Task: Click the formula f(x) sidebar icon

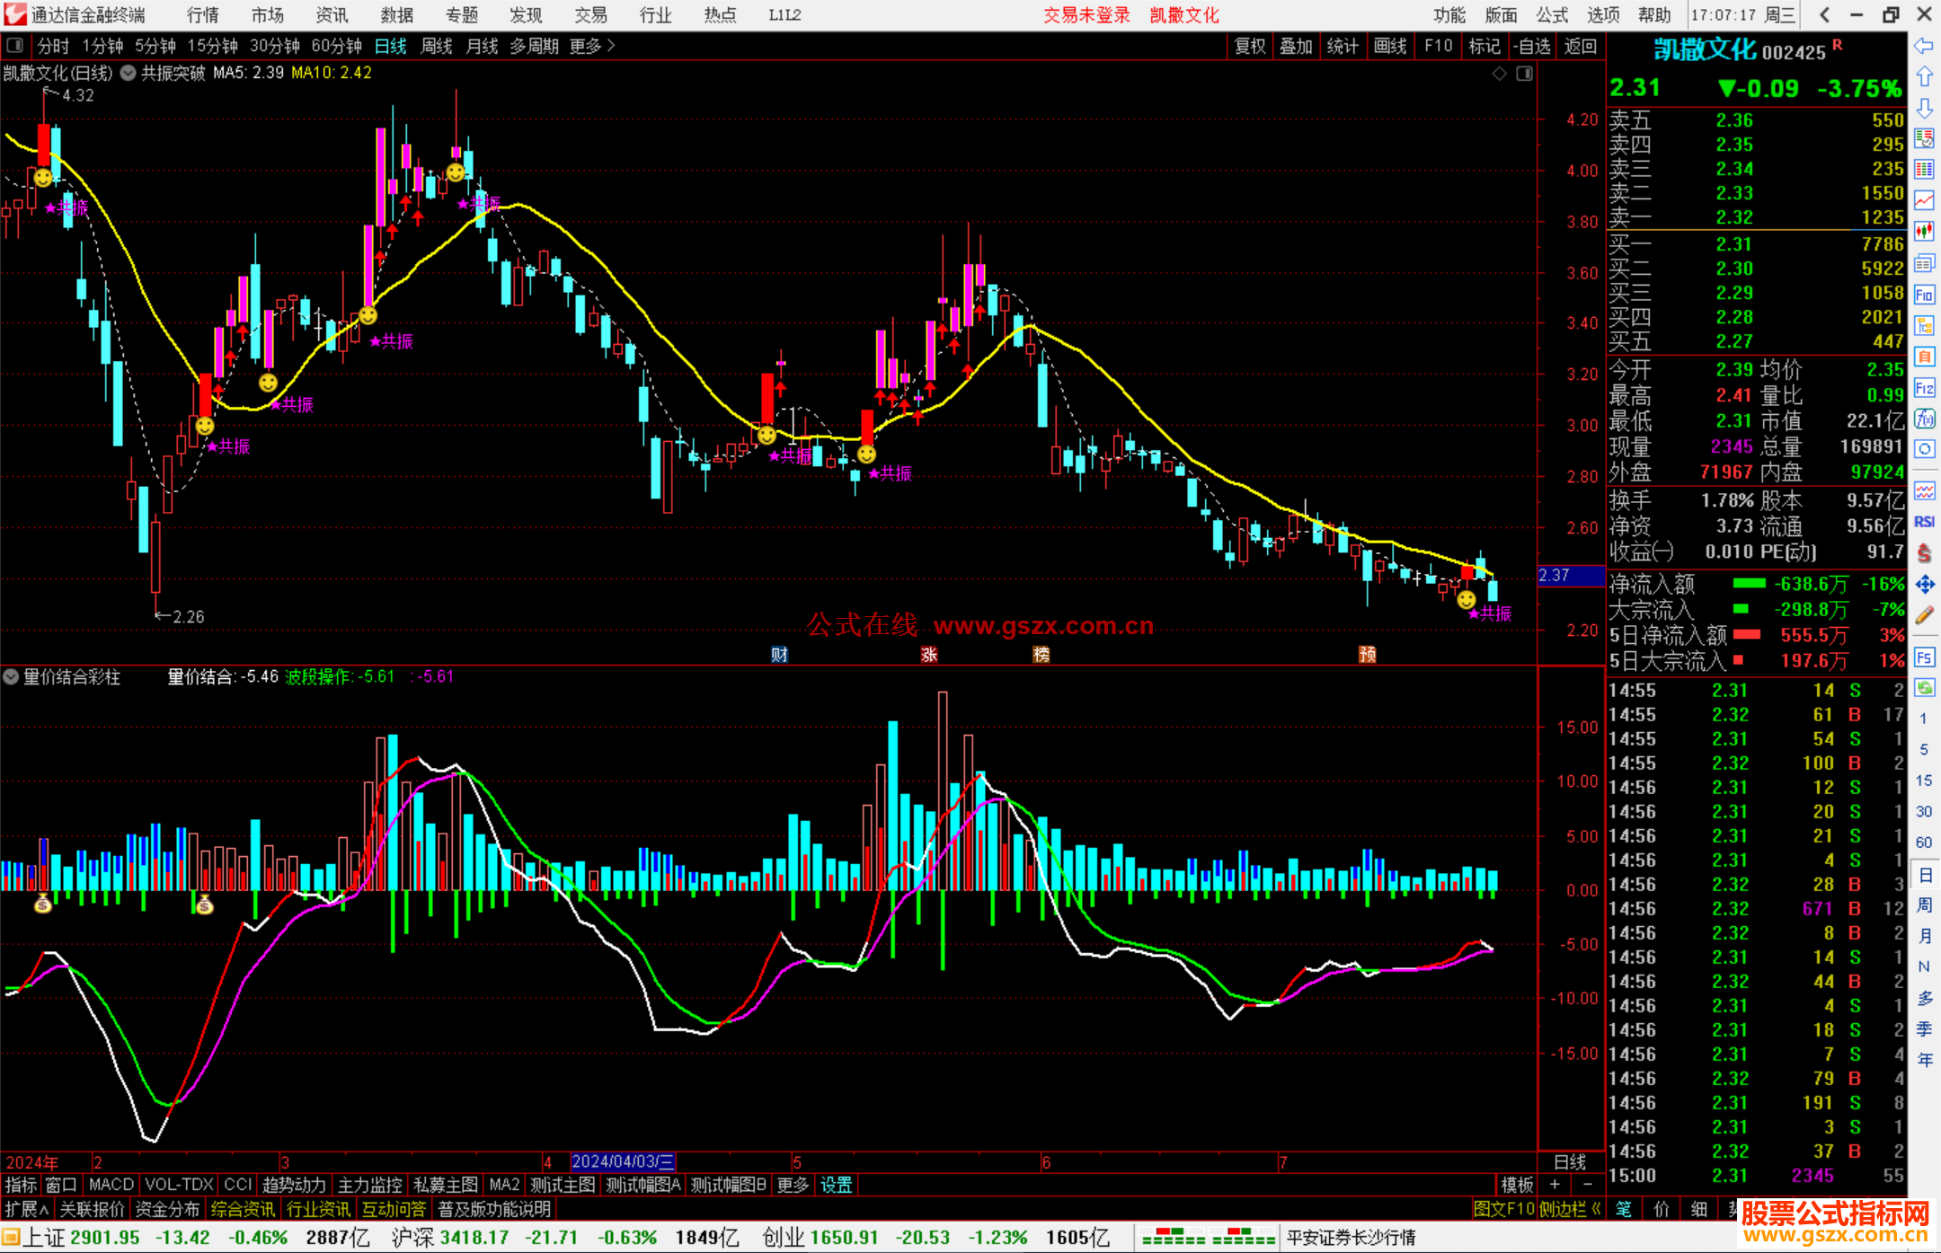Action: click(1924, 419)
